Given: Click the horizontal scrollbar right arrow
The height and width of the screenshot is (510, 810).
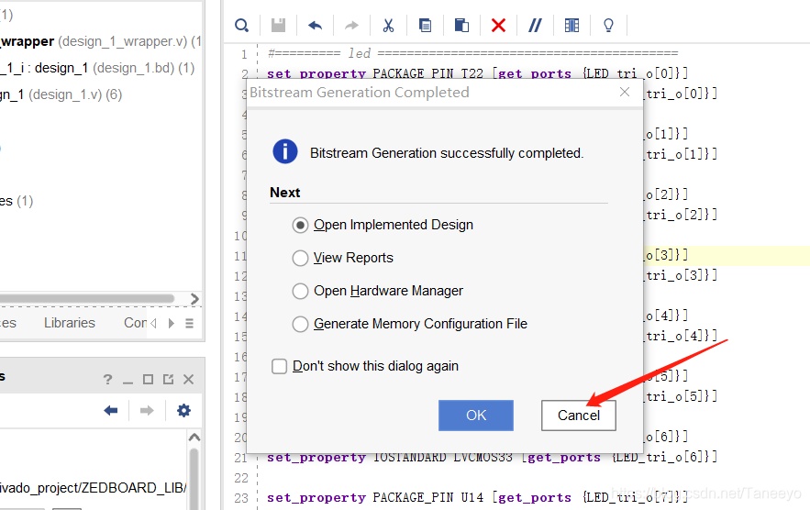Looking at the screenshot, I should pyautogui.click(x=194, y=299).
